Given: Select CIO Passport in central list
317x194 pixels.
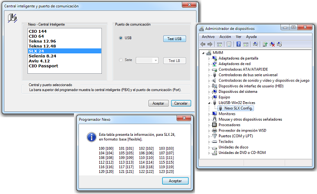Looking at the screenshot, I should click(65, 66).
